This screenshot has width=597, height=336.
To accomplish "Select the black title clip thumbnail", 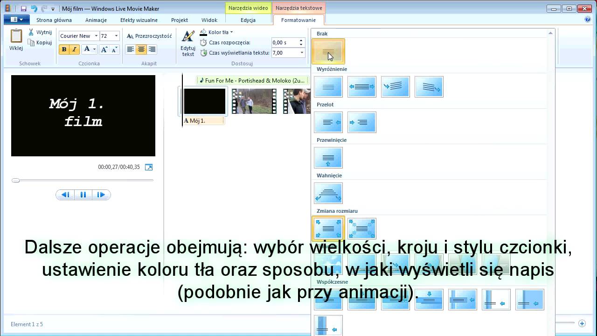I will tap(204, 101).
